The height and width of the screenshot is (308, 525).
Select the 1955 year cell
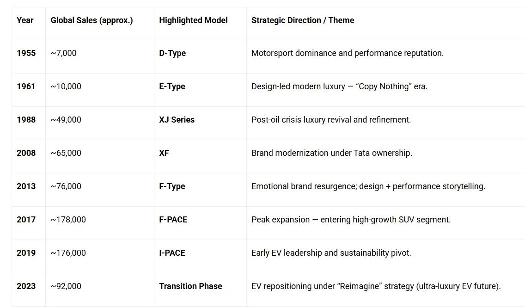[x=26, y=53]
